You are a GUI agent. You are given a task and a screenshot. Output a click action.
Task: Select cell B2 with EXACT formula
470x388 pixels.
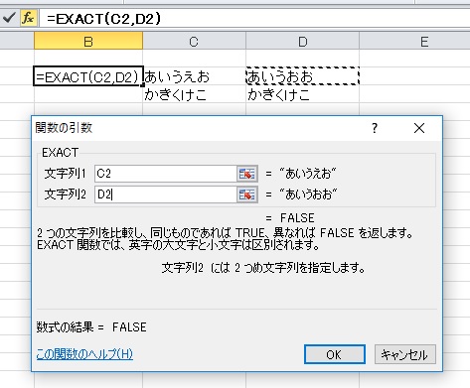pyautogui.click(x=88, y=76)
